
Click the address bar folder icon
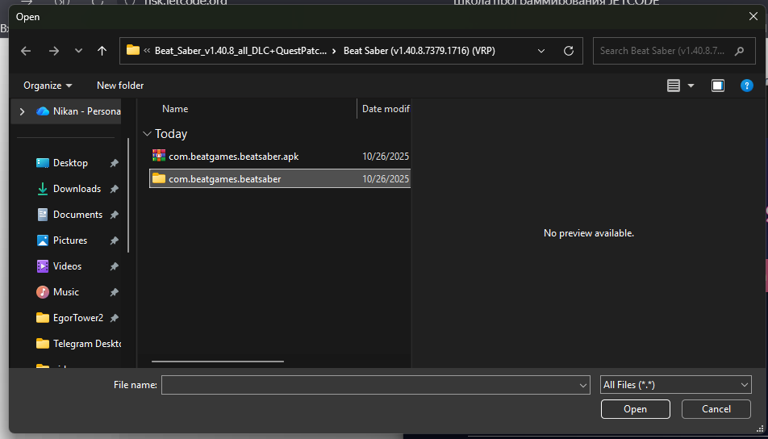click(x=133, y=51)
